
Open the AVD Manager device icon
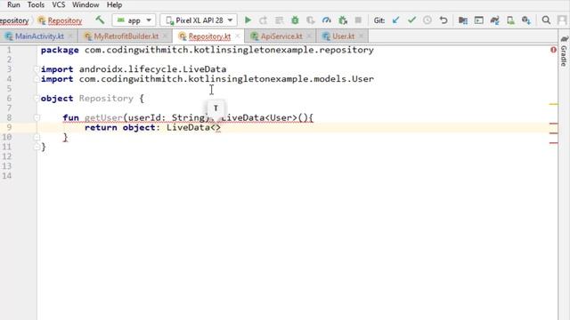click(x=510, y=20)
